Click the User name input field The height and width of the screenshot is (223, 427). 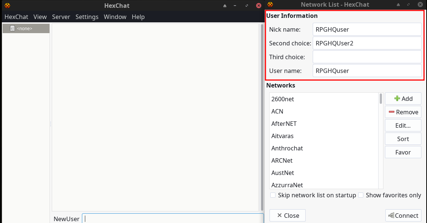click(367, 71)
